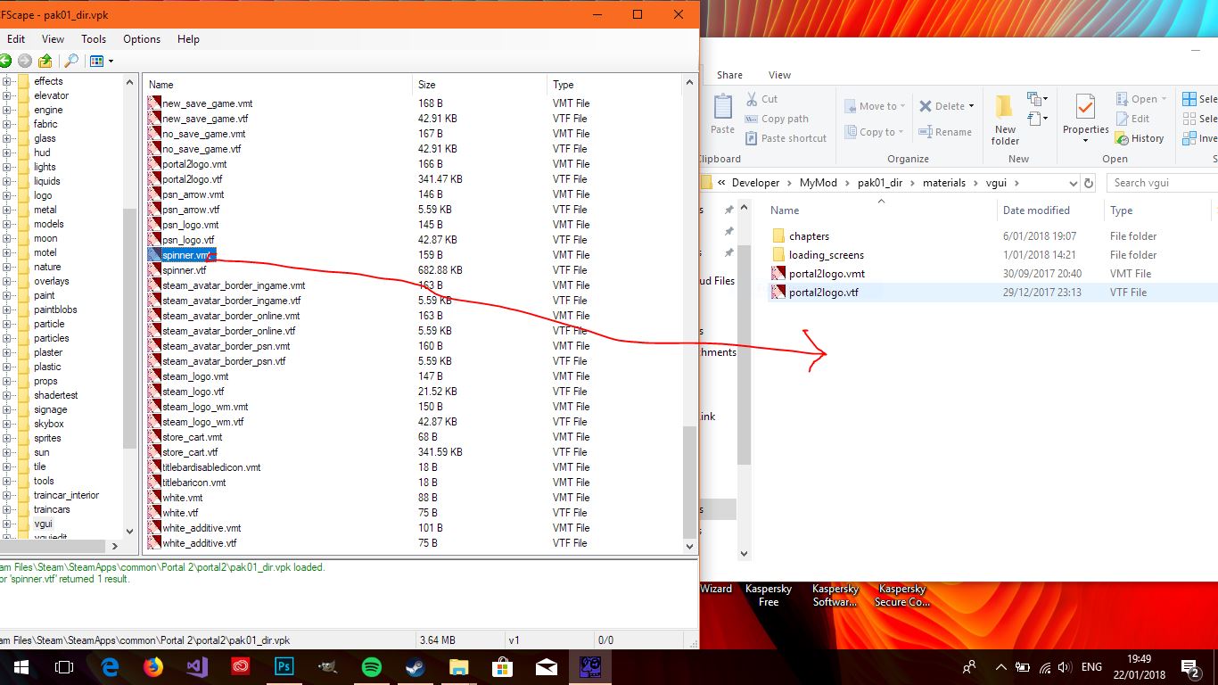Open Firefox from the taskbar

153,667
